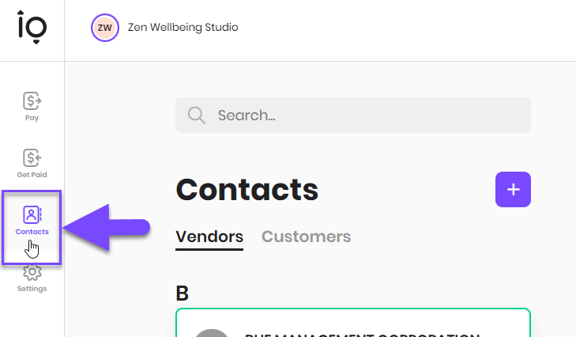The width and height of the screenshot is (576, 337).
Task: Click the Settings label in sidebar
Action: pos(32,289)
